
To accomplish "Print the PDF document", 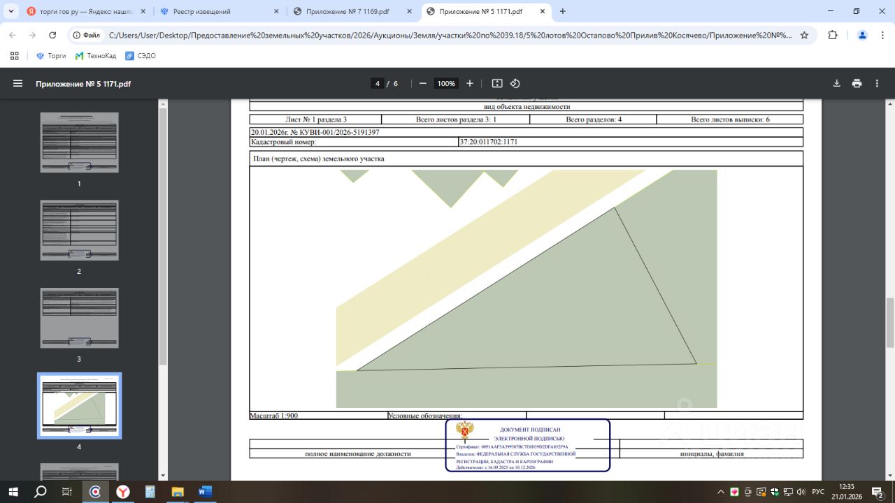I will point(857,84).
